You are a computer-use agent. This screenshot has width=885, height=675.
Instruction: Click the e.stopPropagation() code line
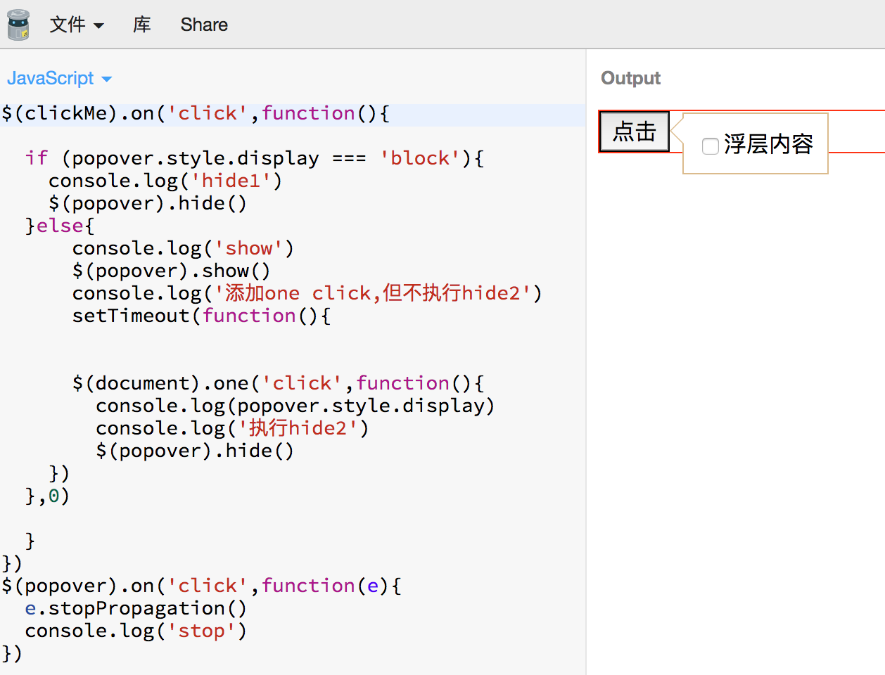pyautogui.click(x=136, y=608)
